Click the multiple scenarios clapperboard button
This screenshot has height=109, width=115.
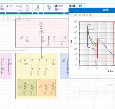72,6
